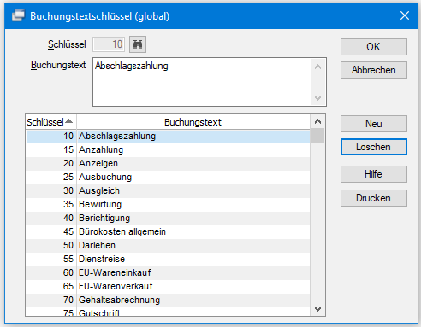The height and width of the screenshot is (327, 421).
Task: Click inside the Buchungstext text area
Action: click(203, 82)
